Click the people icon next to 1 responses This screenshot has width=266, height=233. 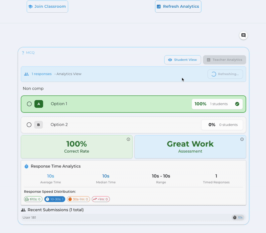[26, 74]
